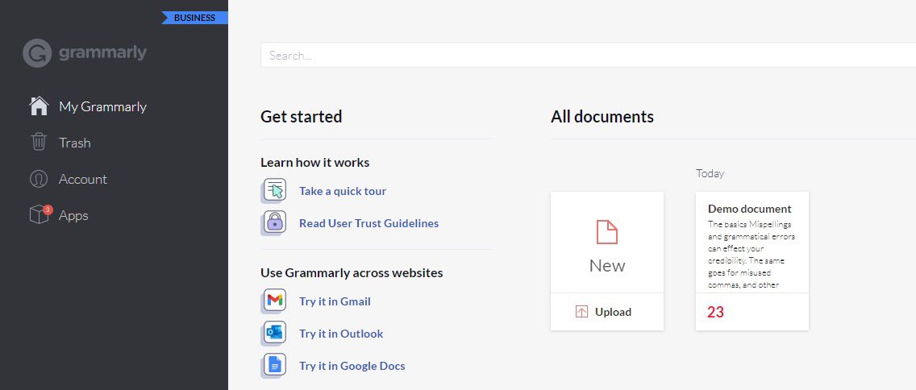The width and height of the screenshot is (916, 390).
Task: Click the Get started heading
Action: 301,116
